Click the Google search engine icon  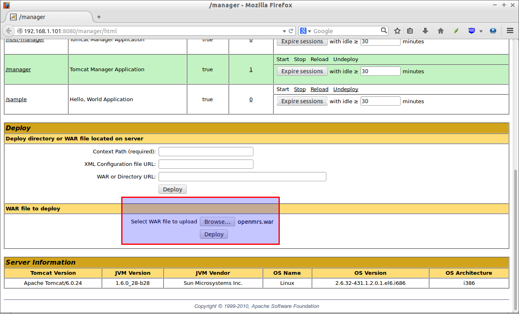click(x=303, y=31)
